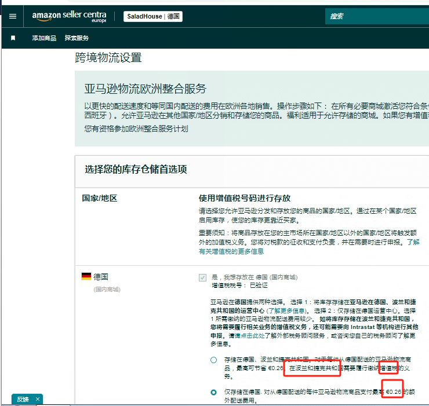Select 存储在德国、波兰和捷克共和国 radio option

214,360
